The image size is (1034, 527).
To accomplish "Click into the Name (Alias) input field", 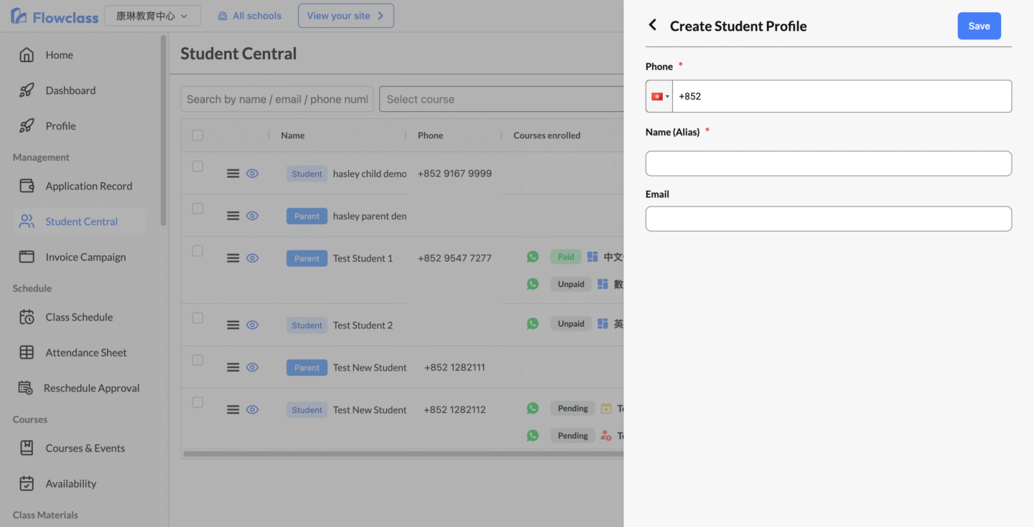I will pos(828,163).
